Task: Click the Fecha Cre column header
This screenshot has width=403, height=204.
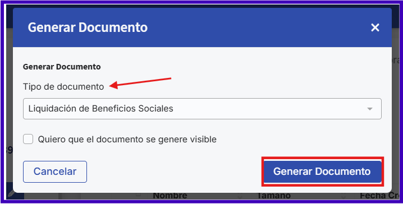Action: click(379, 196)
